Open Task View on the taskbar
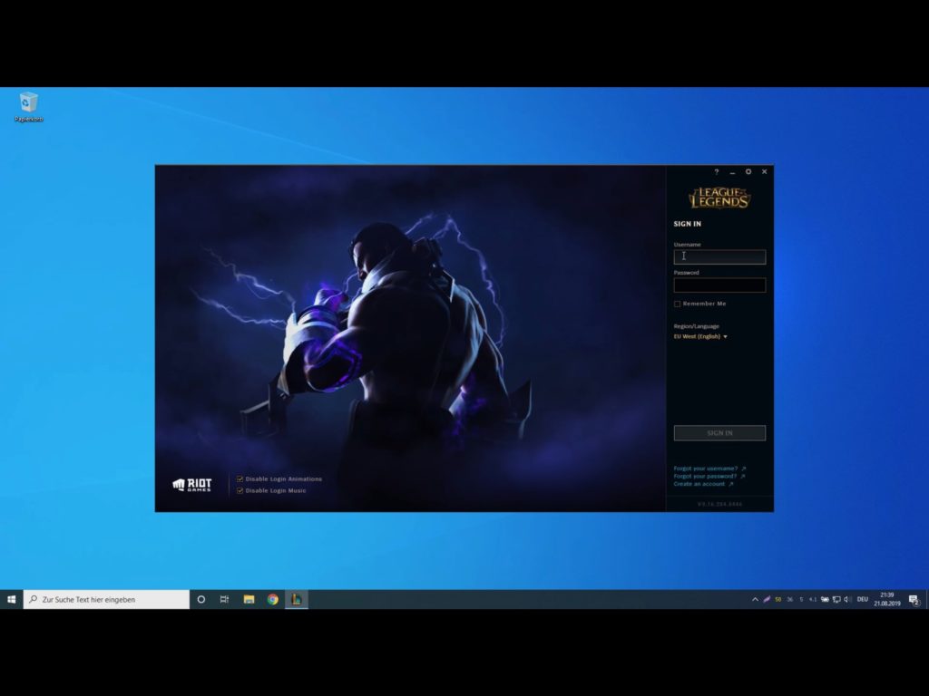Viewport: 929px width, 696px height. pos(225,599)
